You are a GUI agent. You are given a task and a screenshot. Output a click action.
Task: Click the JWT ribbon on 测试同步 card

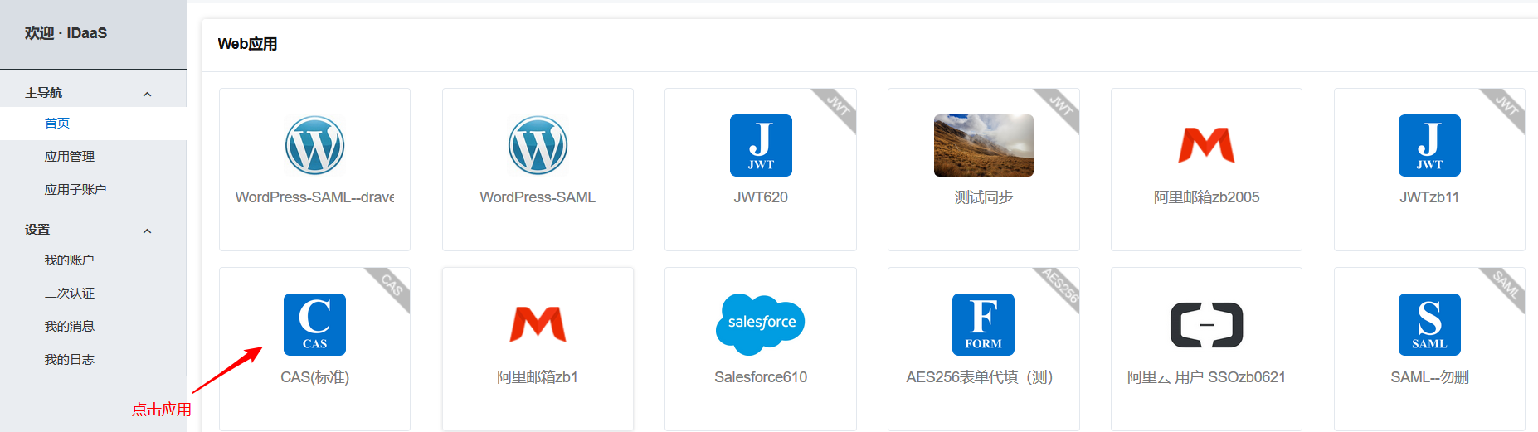[1061, 107]
